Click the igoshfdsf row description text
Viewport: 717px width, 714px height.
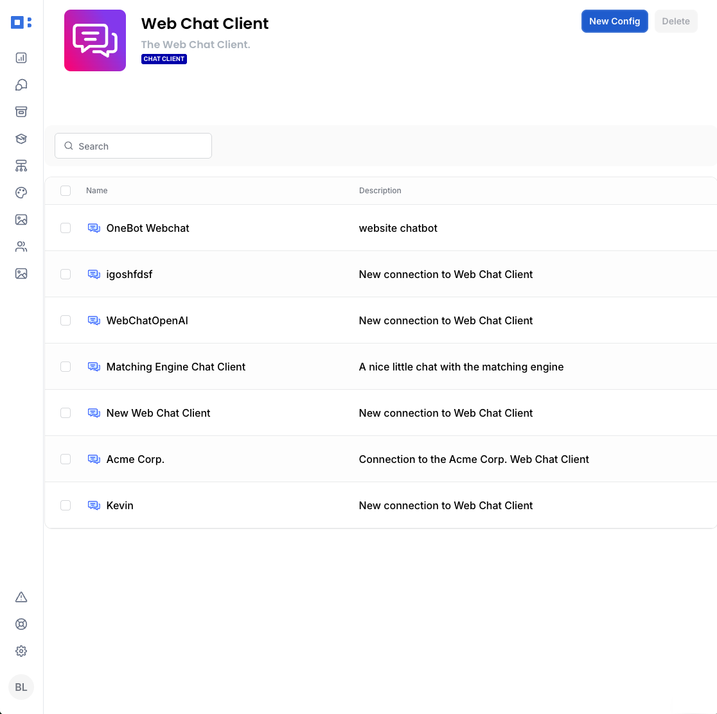[x=446, y=274]
